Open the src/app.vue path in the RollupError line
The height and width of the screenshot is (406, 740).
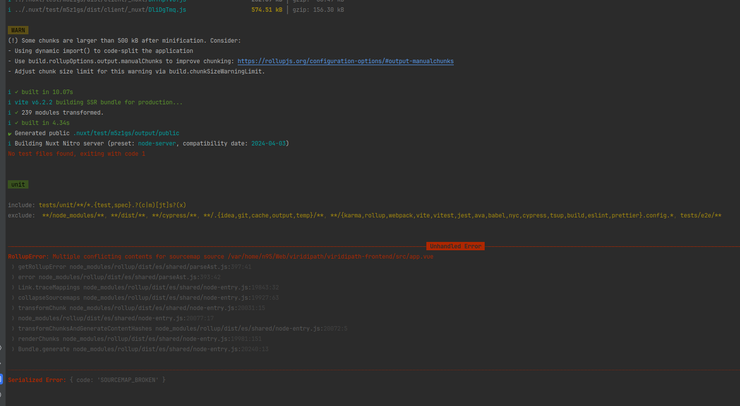point(331,257)
